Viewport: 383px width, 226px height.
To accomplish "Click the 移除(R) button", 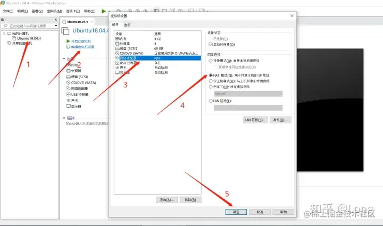I will (190, 200).
